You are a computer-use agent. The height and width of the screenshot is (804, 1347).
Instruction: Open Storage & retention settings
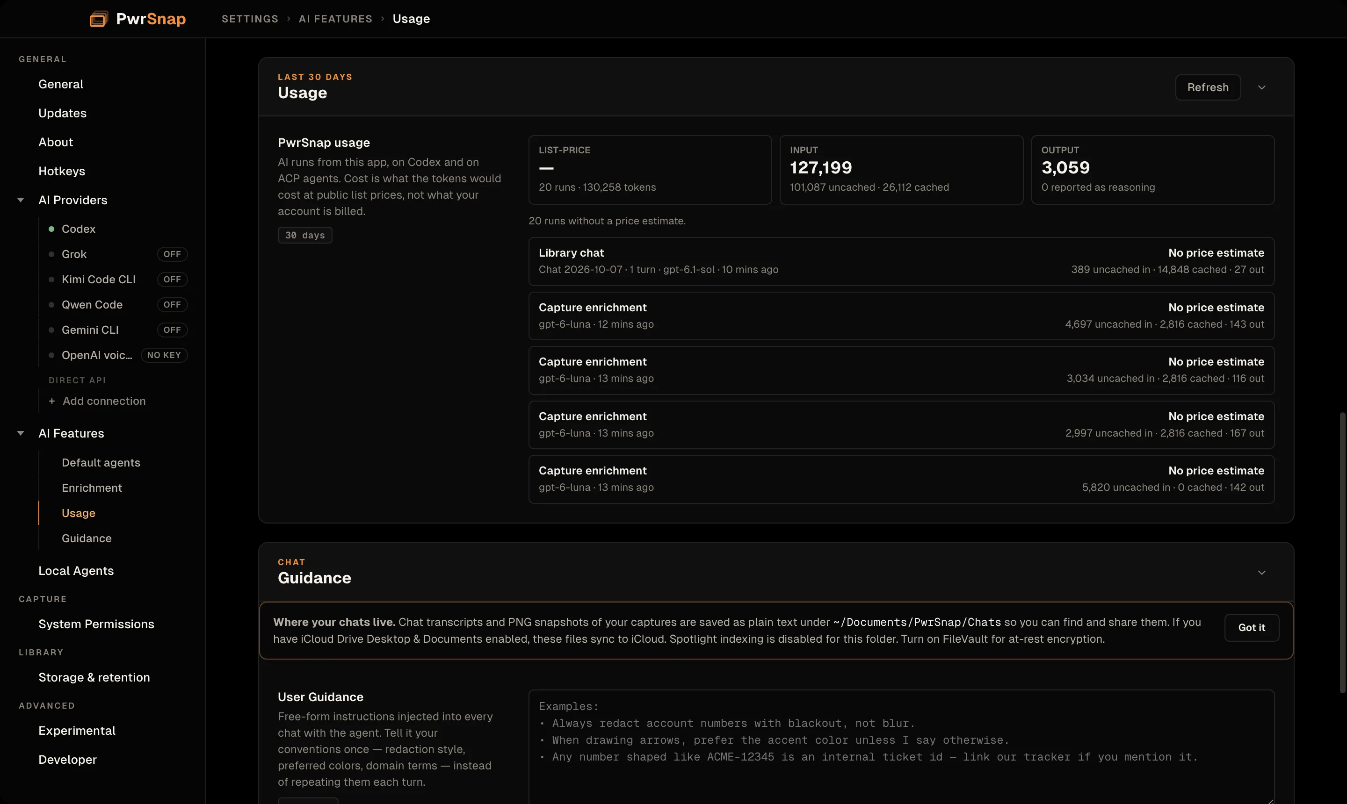[94, 678]
